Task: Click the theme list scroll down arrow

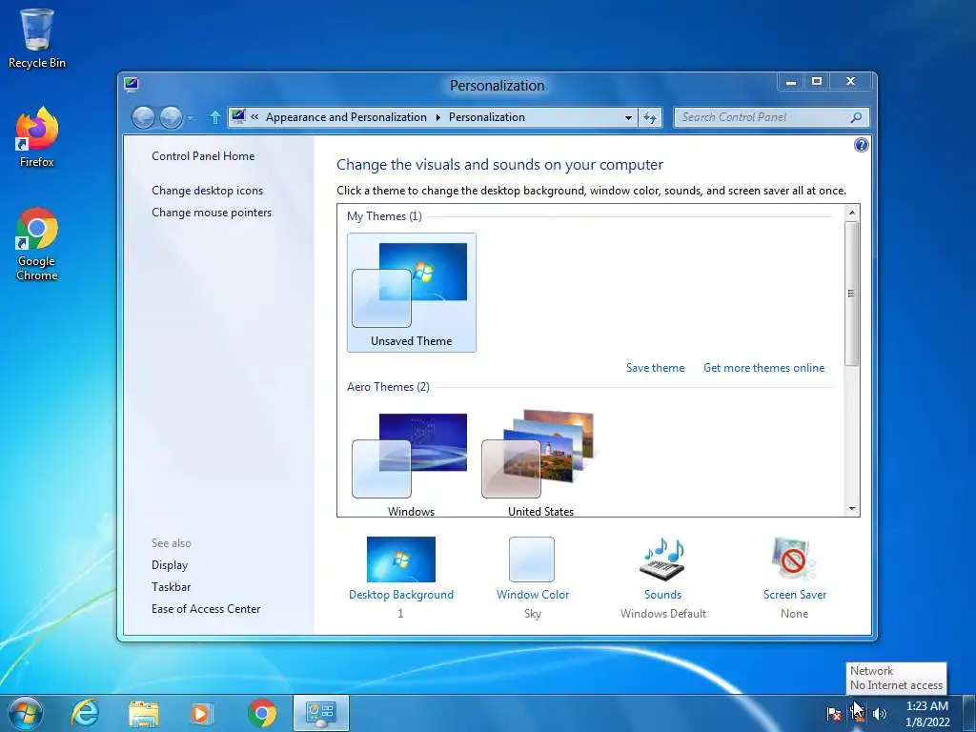Action: click(x=851, y=509)
